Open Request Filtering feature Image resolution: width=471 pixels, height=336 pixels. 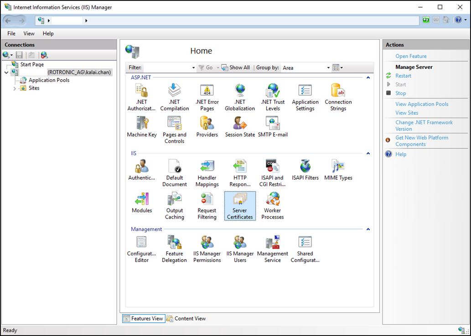(x=207, y=206)
